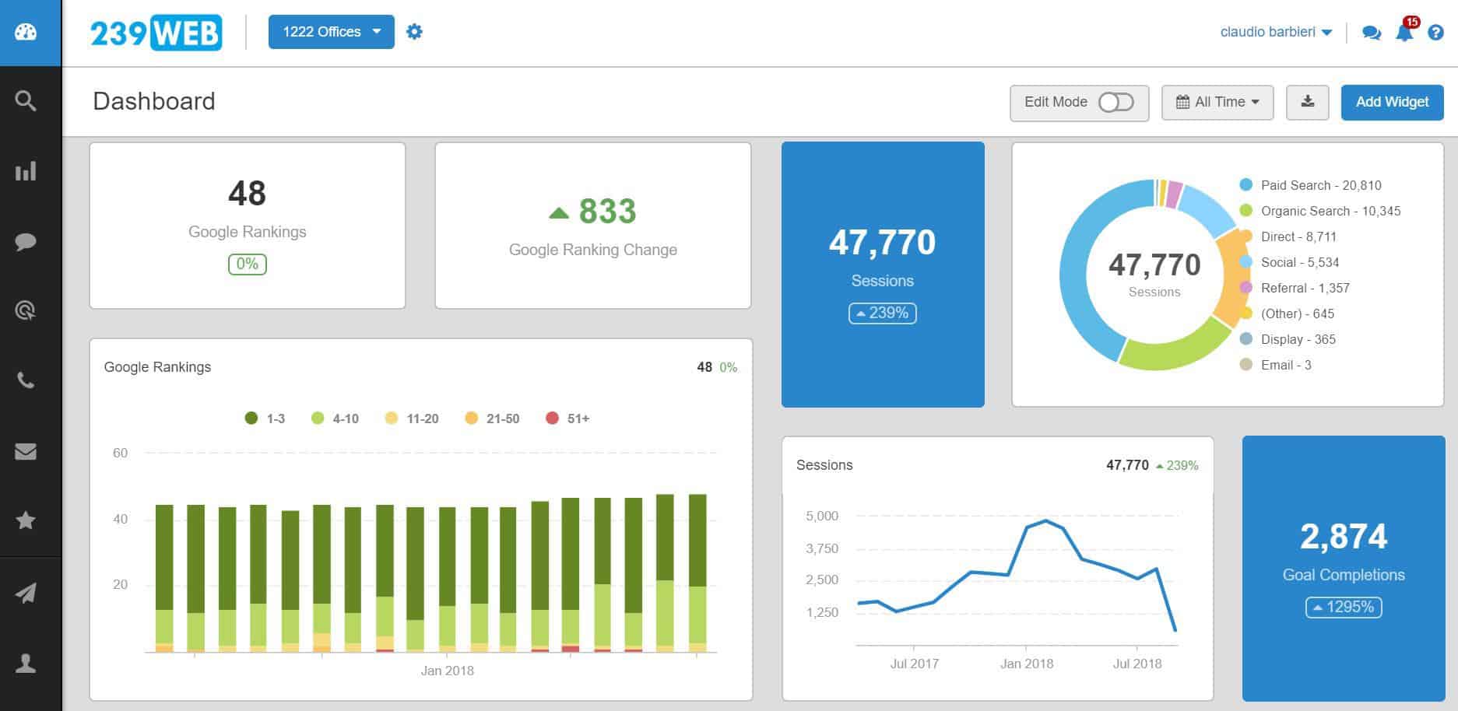Click the Jul 2017 label on sessions chart
Screen dimensions: 1458x711
pos(914,664)
